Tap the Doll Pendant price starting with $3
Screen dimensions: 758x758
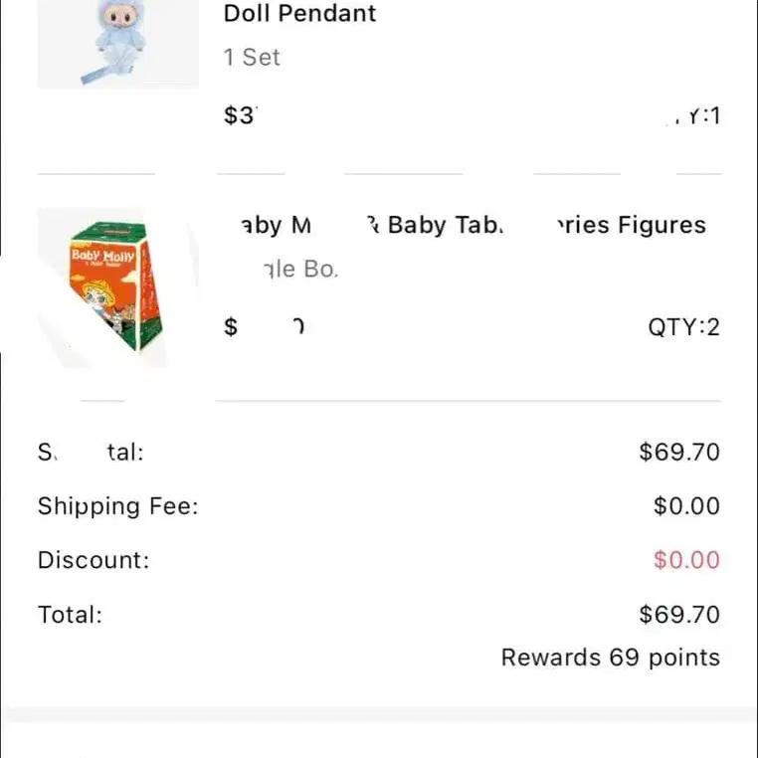[240, 116]
